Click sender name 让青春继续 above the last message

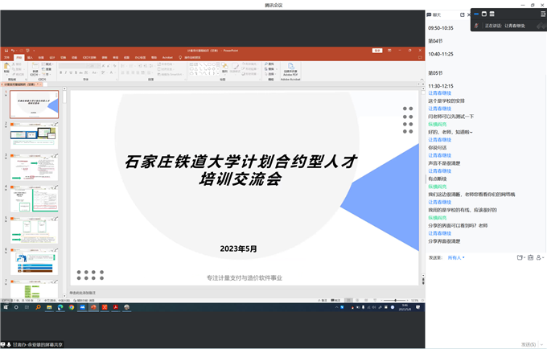point(439,233)
